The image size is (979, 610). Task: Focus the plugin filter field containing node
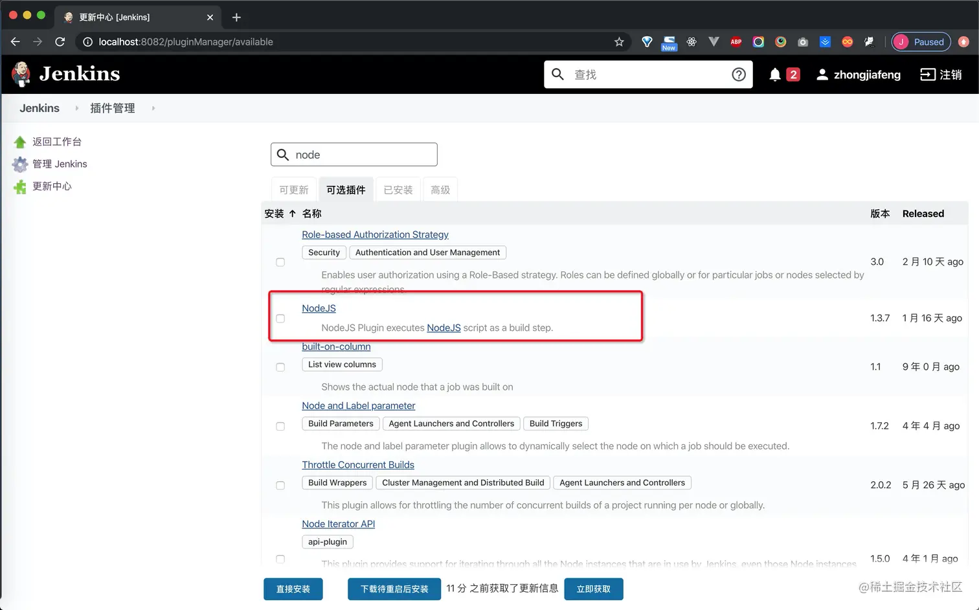[x=354, y=155]
